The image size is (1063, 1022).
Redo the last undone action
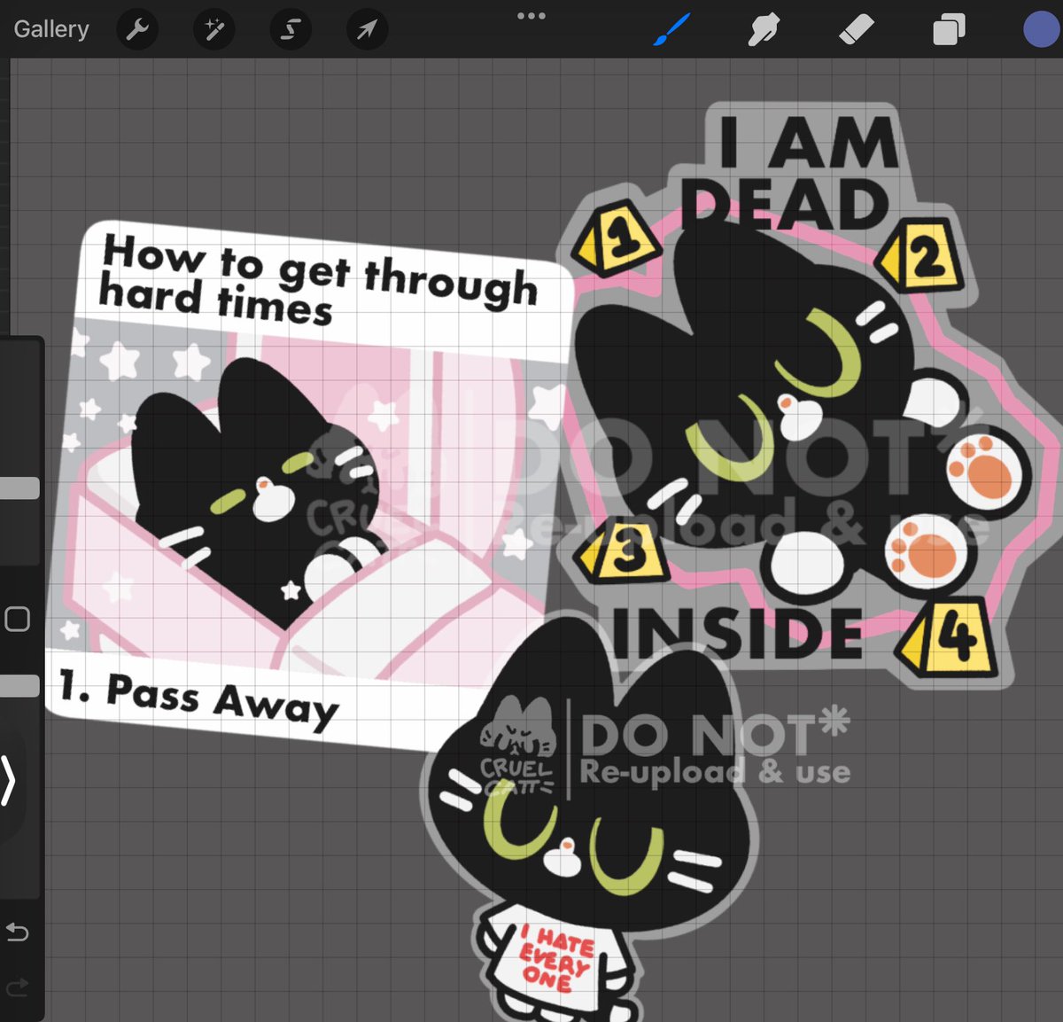click(x=17, y=987)
